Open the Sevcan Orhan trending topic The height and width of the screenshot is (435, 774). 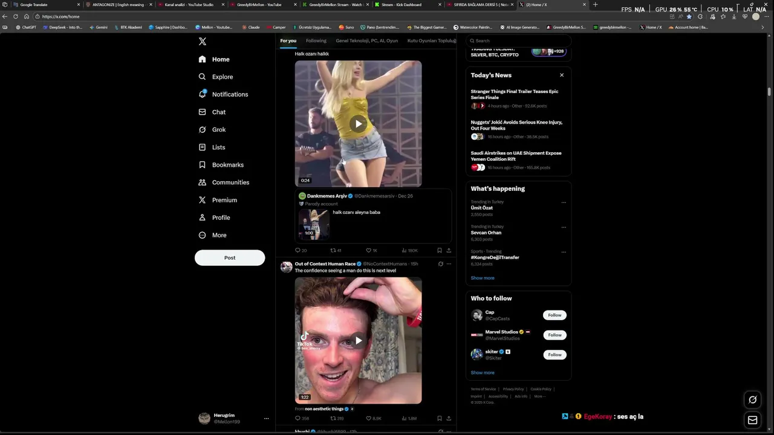[486, 233]
